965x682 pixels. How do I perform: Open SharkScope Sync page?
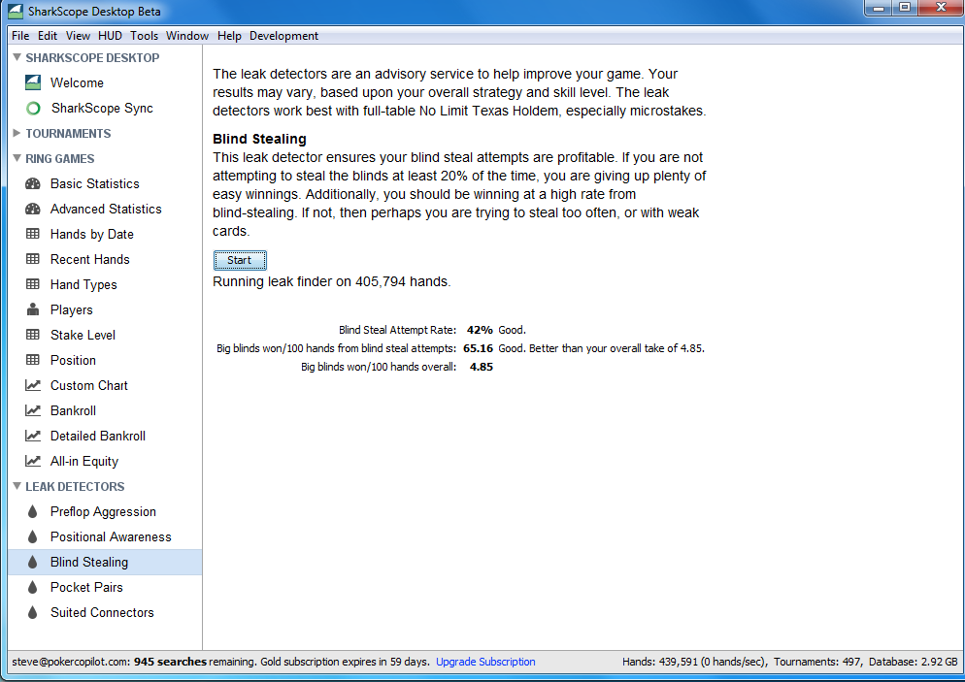point(102,109)
